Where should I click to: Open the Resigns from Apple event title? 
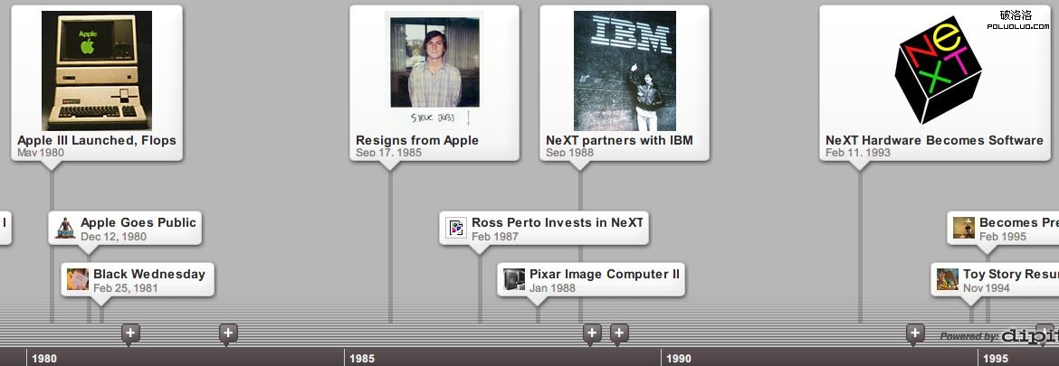(x=417, y=140)
